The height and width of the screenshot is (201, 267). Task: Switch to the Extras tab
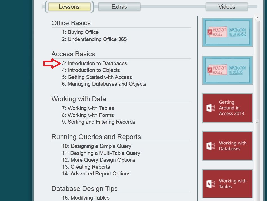(119, 6)
